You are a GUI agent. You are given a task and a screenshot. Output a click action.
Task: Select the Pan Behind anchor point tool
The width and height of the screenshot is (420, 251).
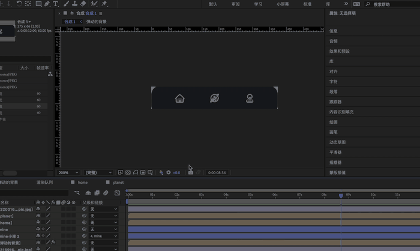pyautogui.click(x=28, y=4)
